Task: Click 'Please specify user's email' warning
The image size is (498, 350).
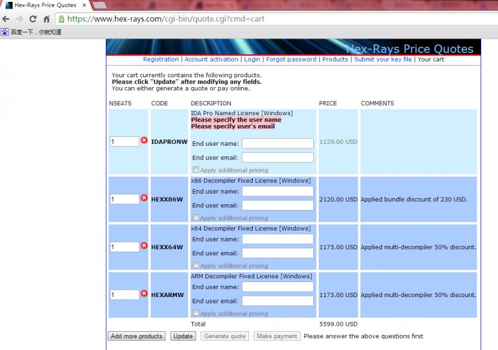Action: click(x=233, y=126)
